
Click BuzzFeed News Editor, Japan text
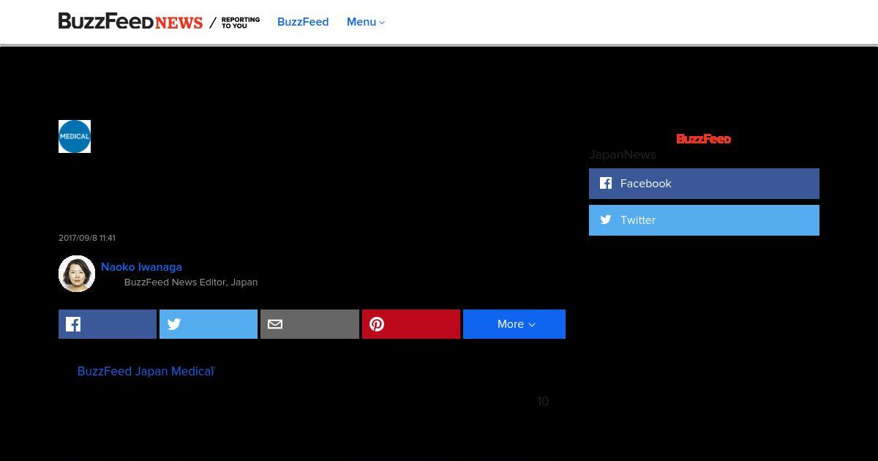191,282
